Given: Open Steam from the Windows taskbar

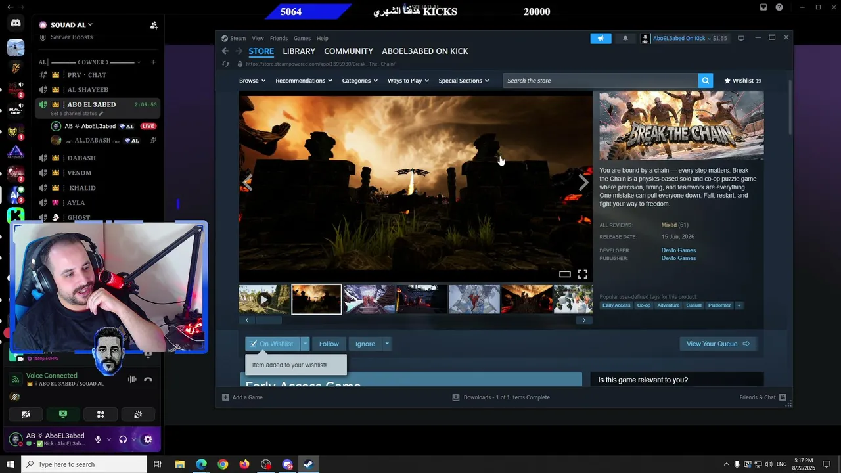Looking at the screenshot, I should [308, 464].
